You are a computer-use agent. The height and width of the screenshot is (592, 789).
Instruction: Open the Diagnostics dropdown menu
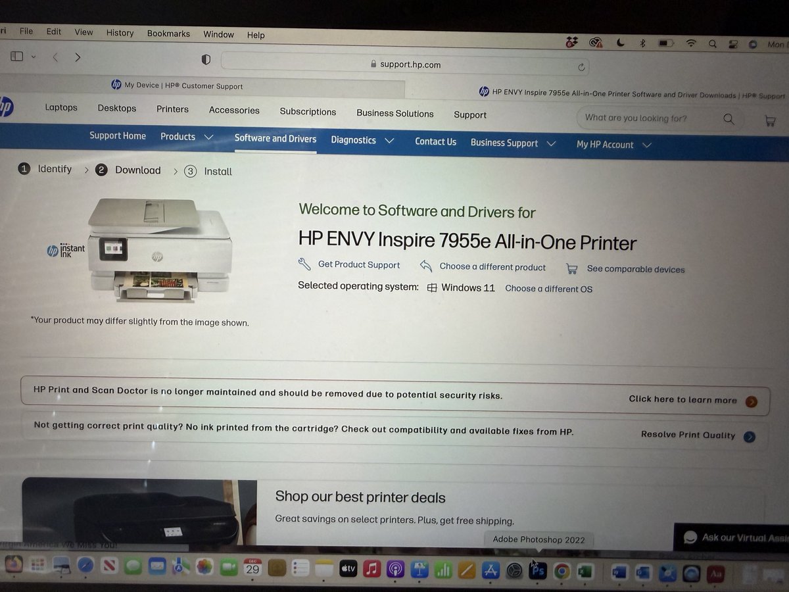(362, 140)
